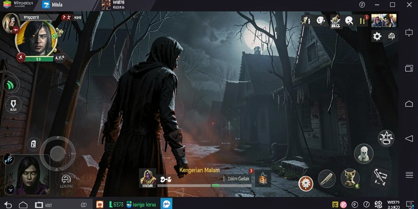
Task: Use the wooden stake weapon skill
Action: (327, 179)
